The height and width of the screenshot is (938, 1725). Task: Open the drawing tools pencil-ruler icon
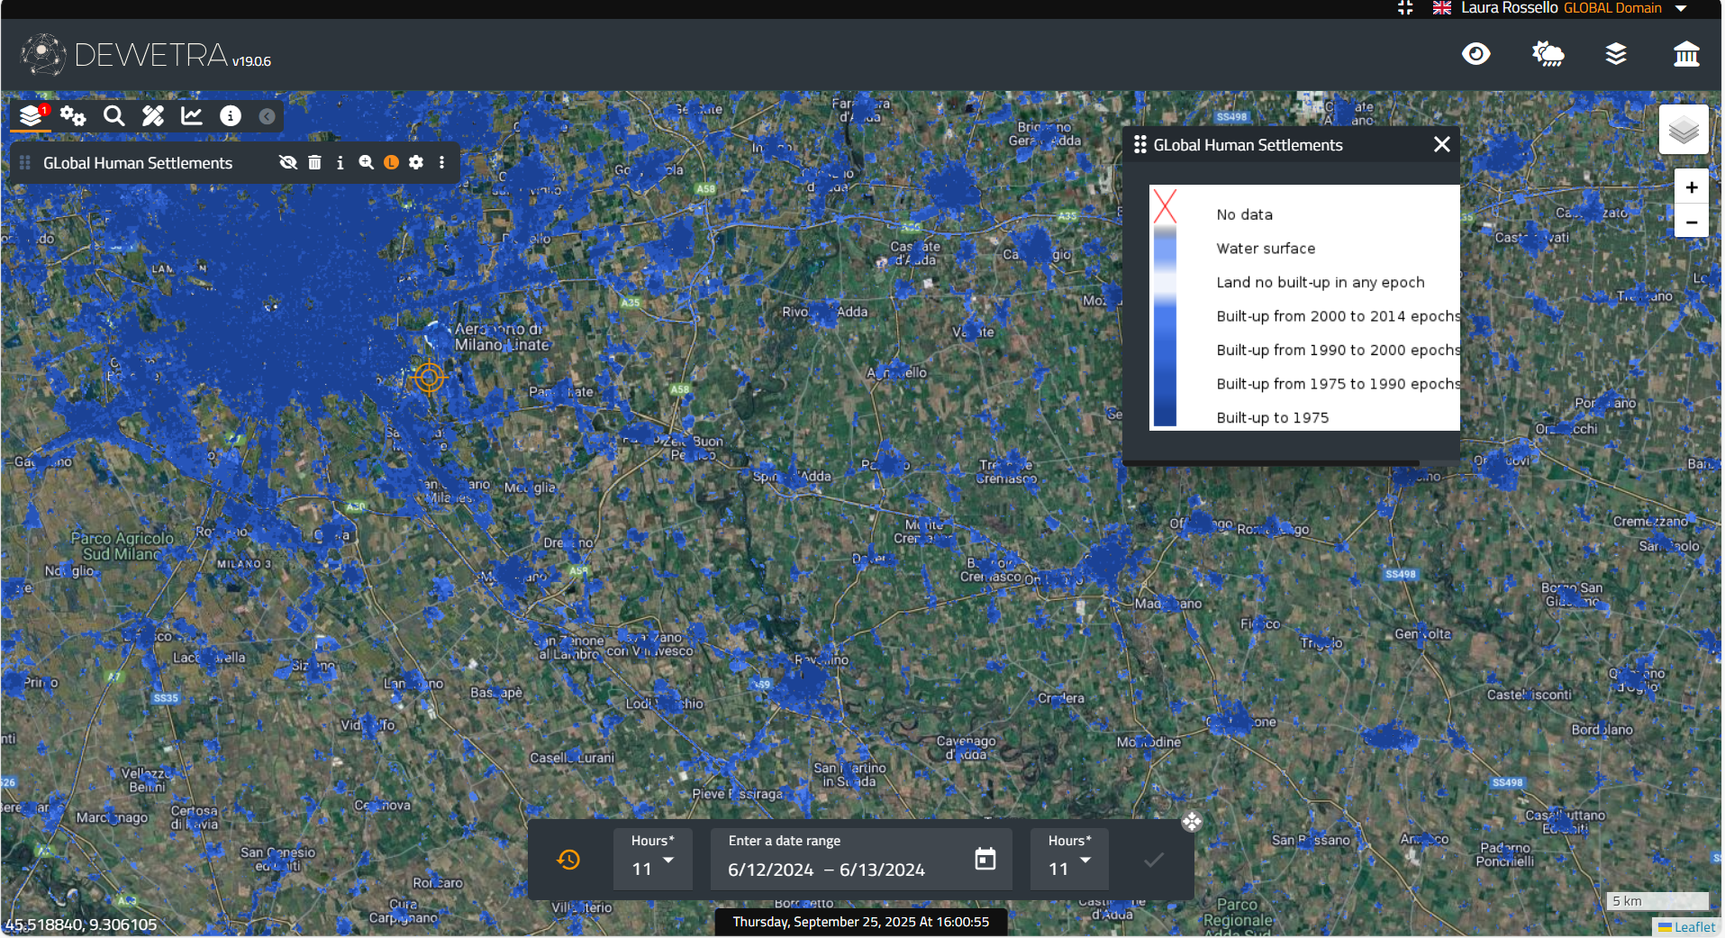pyautogui.click(x=153, y=116)
